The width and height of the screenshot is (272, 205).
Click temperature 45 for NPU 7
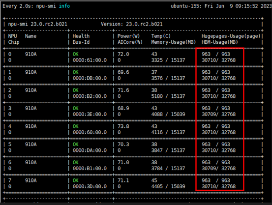[x=154, y=180]
